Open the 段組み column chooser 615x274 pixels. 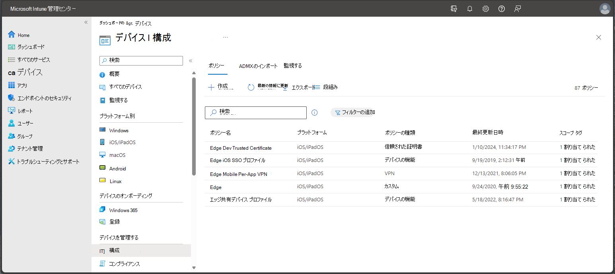[x=326, y=87]
